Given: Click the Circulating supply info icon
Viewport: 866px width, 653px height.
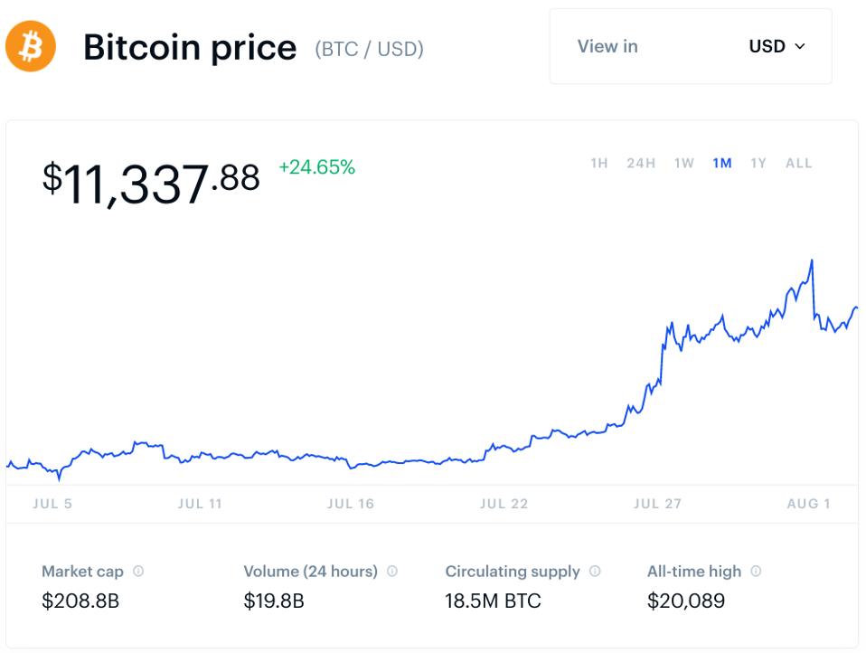Looking at the screenshot, I should tap(595, 572).
